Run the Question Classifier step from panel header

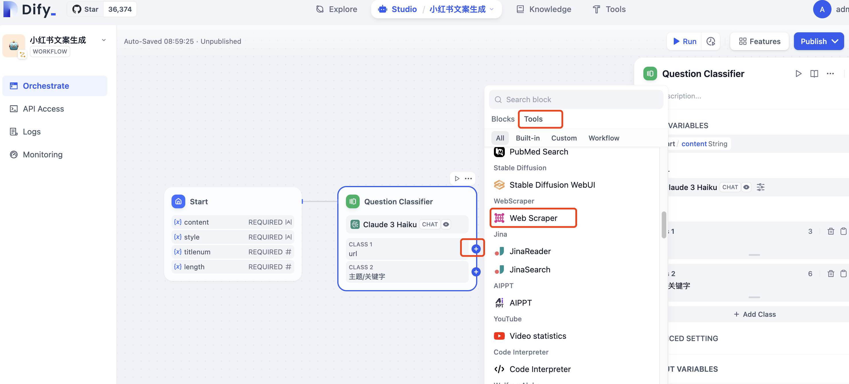[x=798, y=74]
